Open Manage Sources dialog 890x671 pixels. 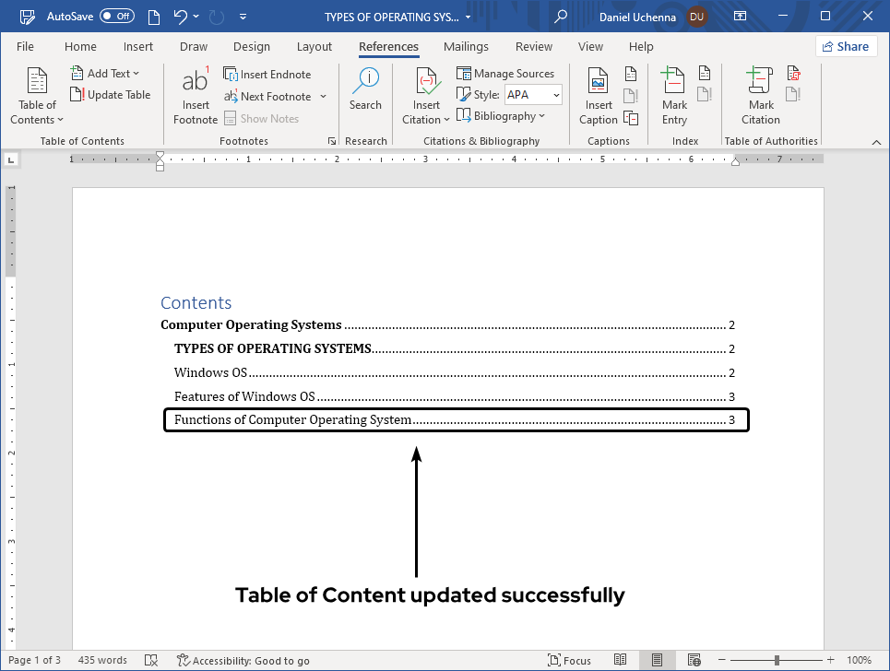tap(505, 73)
